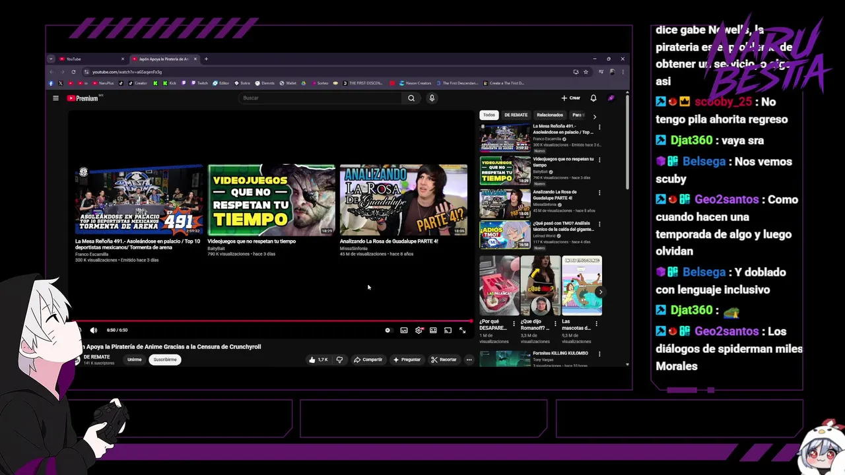Switch to the YouTube browser tab

91,59
